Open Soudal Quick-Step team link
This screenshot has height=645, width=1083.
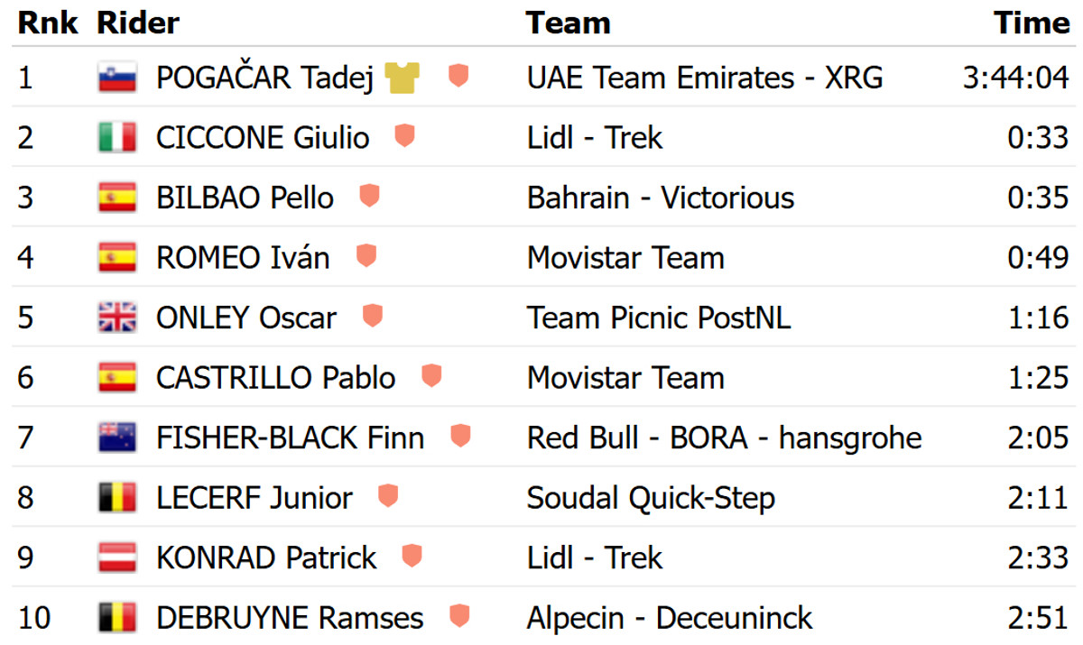click(651, 497)
